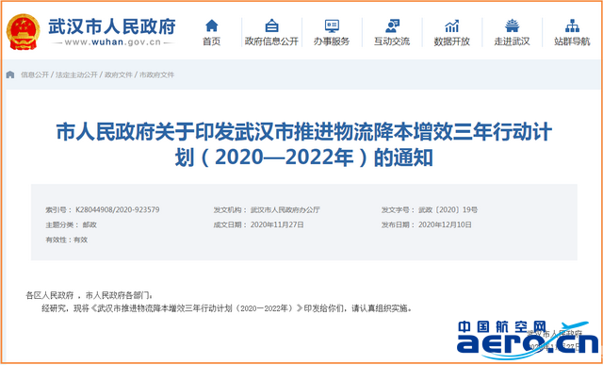Open the 站群导航 menu label
The height and width of the screenshot is (365, 603).
[572, 41]
